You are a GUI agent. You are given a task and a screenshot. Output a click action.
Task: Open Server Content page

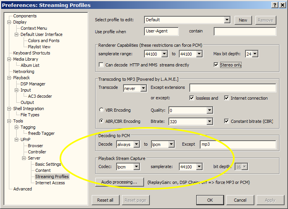[x=43, y=170]
